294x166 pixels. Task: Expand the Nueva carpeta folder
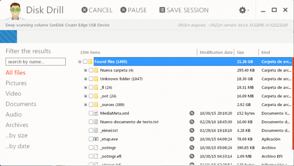(x=85, y=70)
